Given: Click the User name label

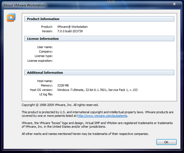Looking at the screenshot, I should [x=45, y=47].
